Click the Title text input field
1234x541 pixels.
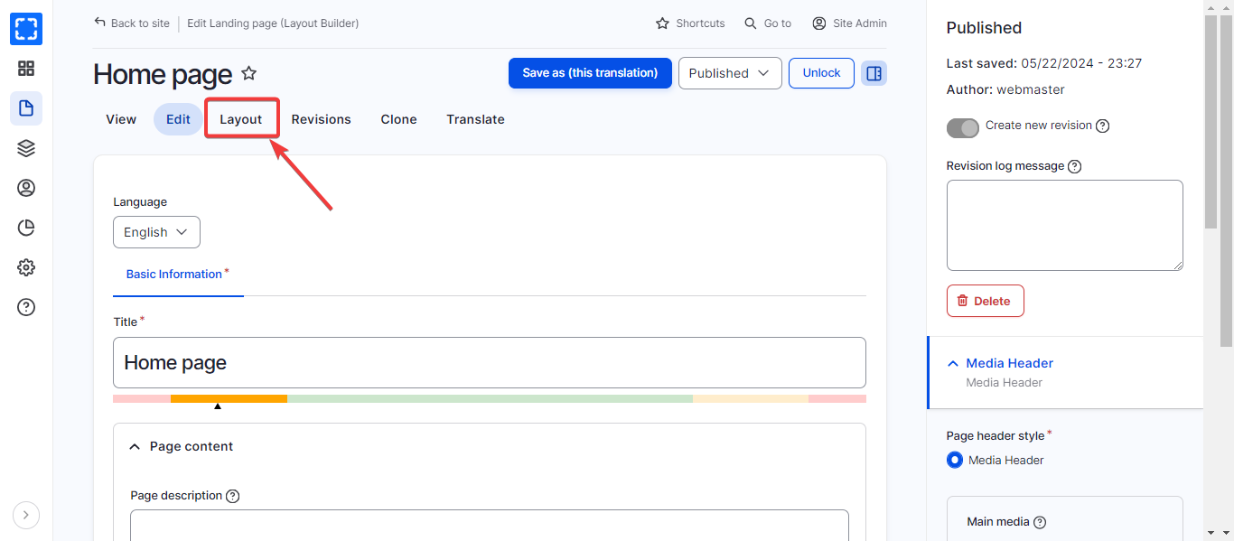tap(489, 363)
